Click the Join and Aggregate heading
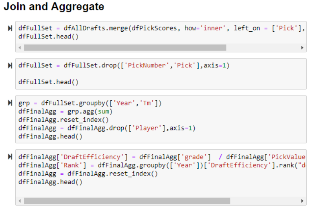The height and width of the screenshot is (208, 309). [x=54, y=7]
